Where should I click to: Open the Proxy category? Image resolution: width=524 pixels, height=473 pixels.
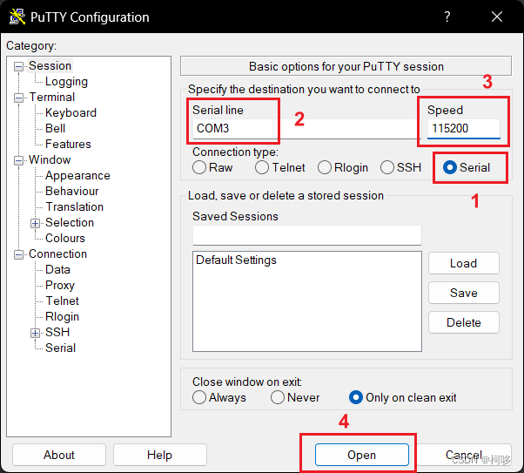[x=60, y=286]
